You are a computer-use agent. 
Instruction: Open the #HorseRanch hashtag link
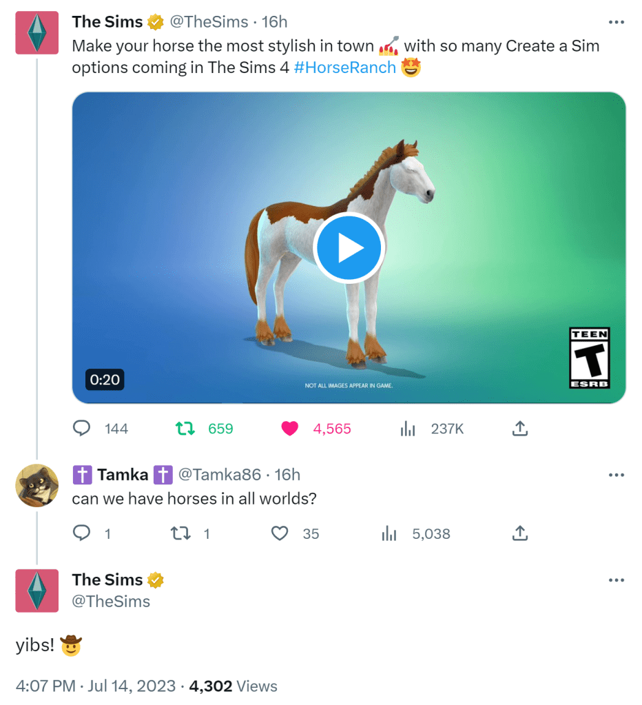(x=344, y=68)
